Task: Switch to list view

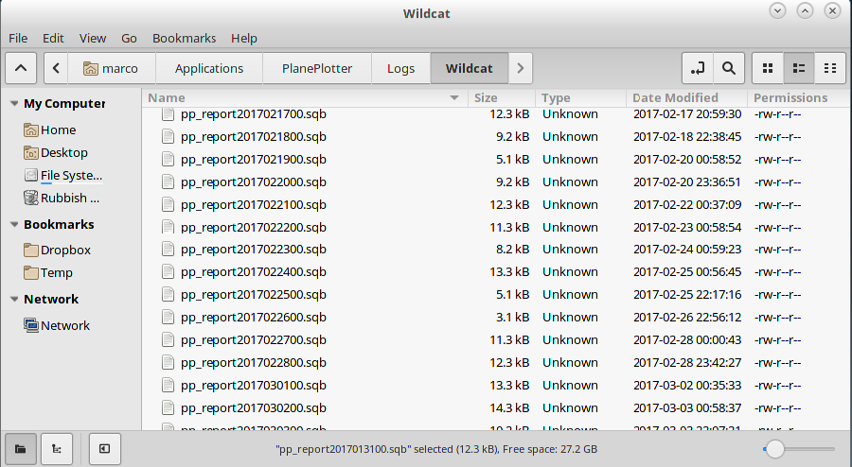Action: pos(799,68)
